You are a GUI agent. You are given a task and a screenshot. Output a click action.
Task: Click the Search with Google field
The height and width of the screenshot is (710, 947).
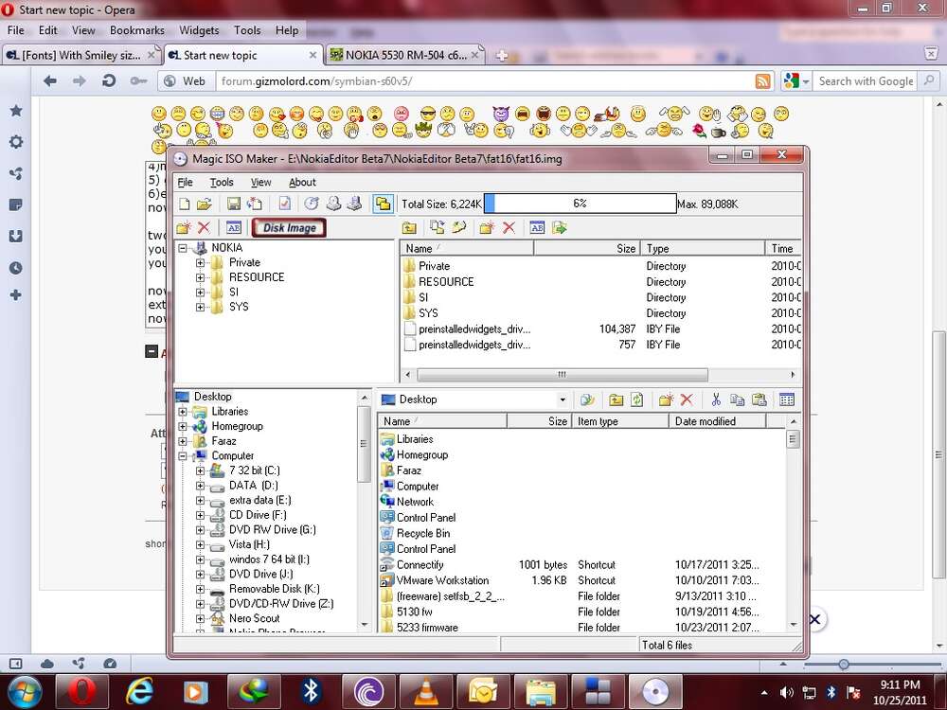pos(866,80)
